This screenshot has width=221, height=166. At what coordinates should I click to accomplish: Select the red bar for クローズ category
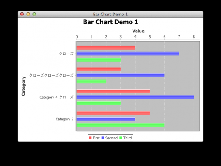coord(106,48)
